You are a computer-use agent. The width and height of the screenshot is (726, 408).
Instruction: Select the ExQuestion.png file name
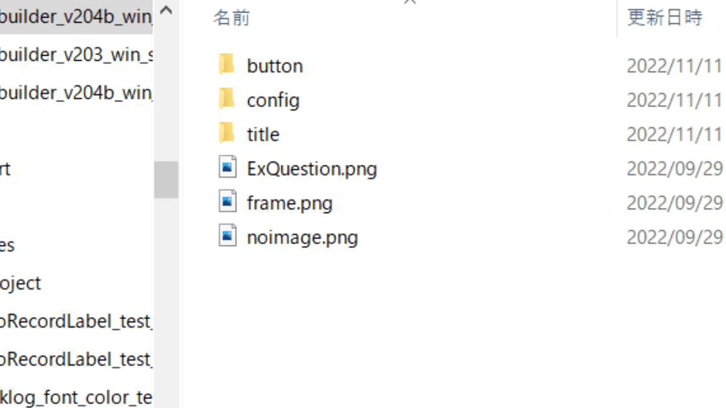(x=312, y=168)
